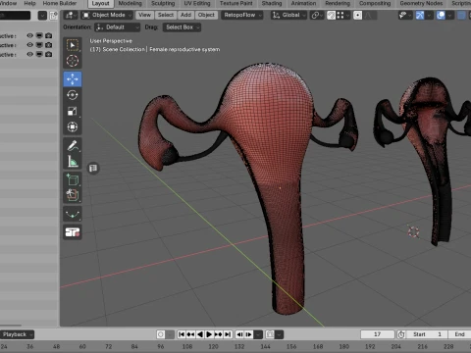This screenshot has width=471, height=353.
Task: Select the Select Box tool
Action: [73, 45]
